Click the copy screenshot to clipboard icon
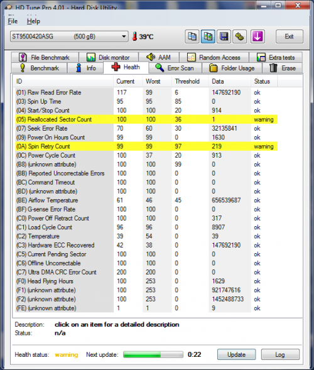Image resolution: width=314 pixels, height=370 pixels. coord(208,36)
